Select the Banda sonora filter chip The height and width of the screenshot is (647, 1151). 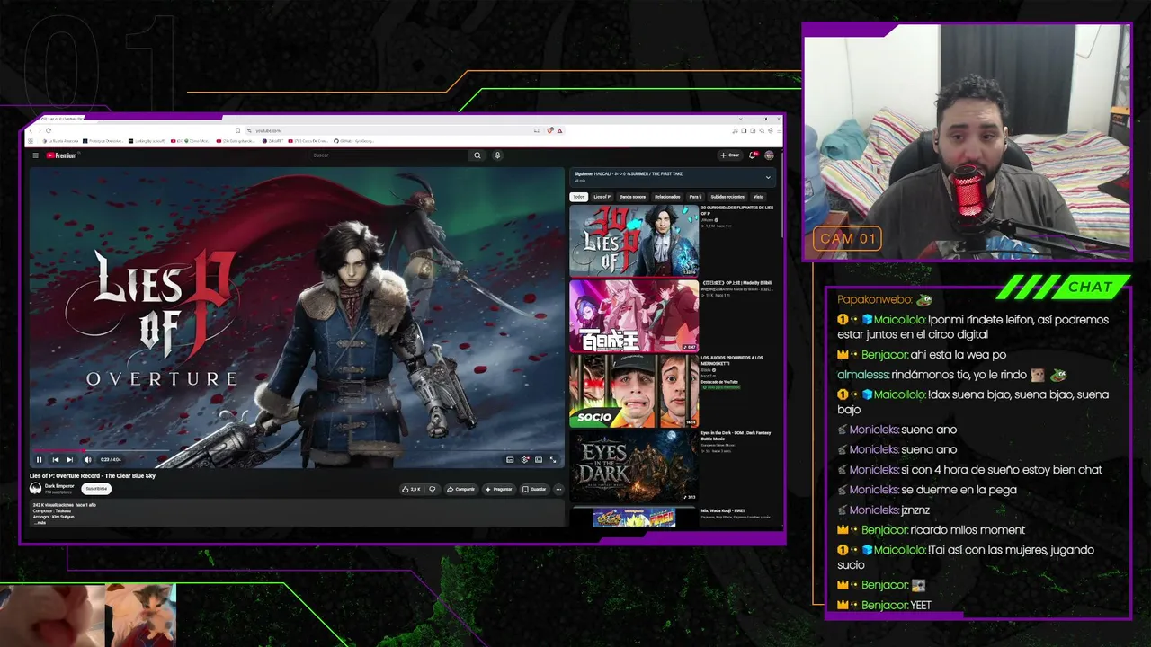click(x=632, y=197)
